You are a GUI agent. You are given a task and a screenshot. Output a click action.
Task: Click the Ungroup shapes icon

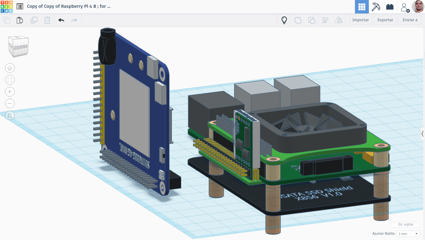[312, 21]
